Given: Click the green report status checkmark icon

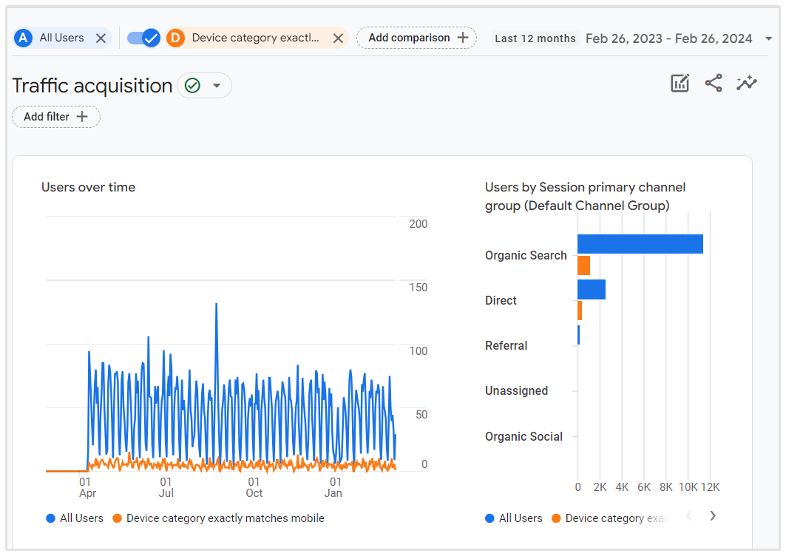Looking at the screenshot, I should (192, 86).
